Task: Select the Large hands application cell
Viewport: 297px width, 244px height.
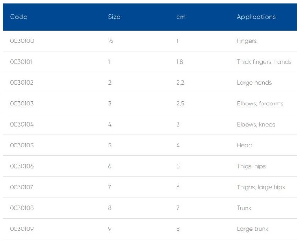Action: point(254,83)
